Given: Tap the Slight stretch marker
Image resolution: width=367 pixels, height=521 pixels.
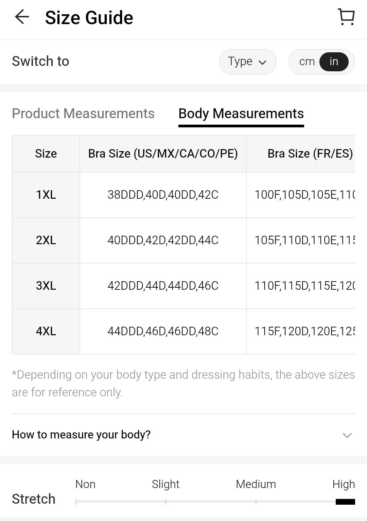Looking at the screenshot, I should tap(165, 501).
